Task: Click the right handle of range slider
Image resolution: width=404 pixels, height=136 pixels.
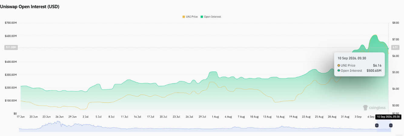Action: click(391, 125)
